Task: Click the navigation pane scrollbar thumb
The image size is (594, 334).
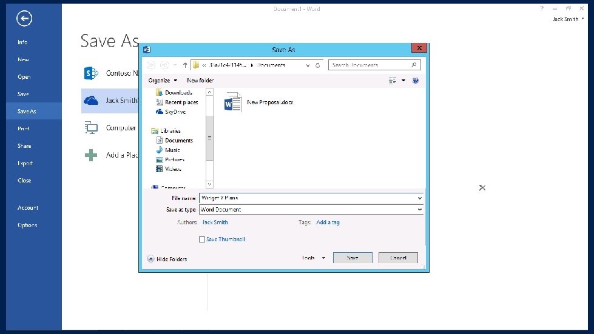Action: (x=209, y=138)
